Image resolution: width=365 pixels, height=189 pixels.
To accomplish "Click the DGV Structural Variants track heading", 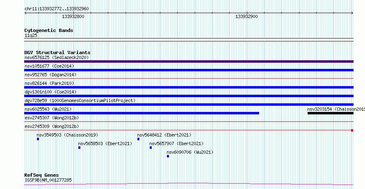I will tap(57, 52).
